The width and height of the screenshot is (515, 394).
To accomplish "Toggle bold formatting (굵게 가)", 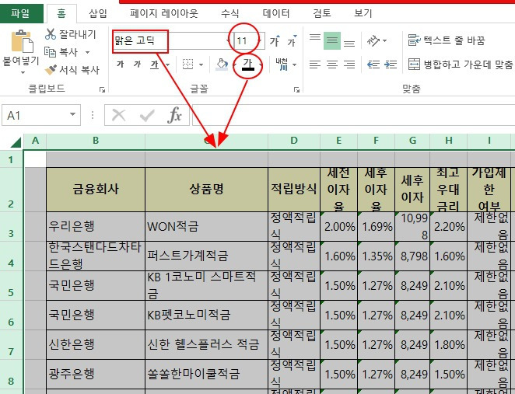I will 121,65.
